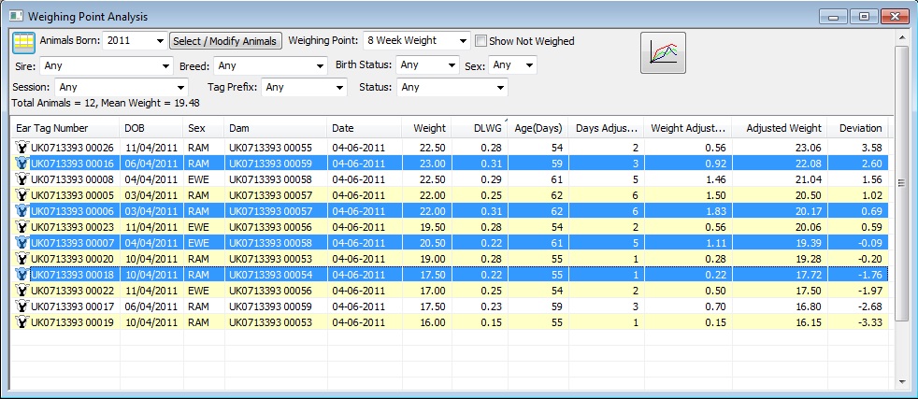
Task: Click the yellow grid icon beside Animals Born
Action: (x=24, y=42)
